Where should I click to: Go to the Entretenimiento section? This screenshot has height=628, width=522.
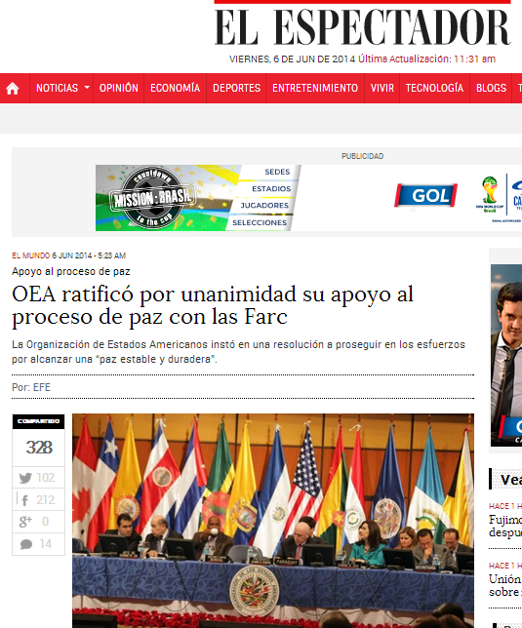click(x=315, y=88)
